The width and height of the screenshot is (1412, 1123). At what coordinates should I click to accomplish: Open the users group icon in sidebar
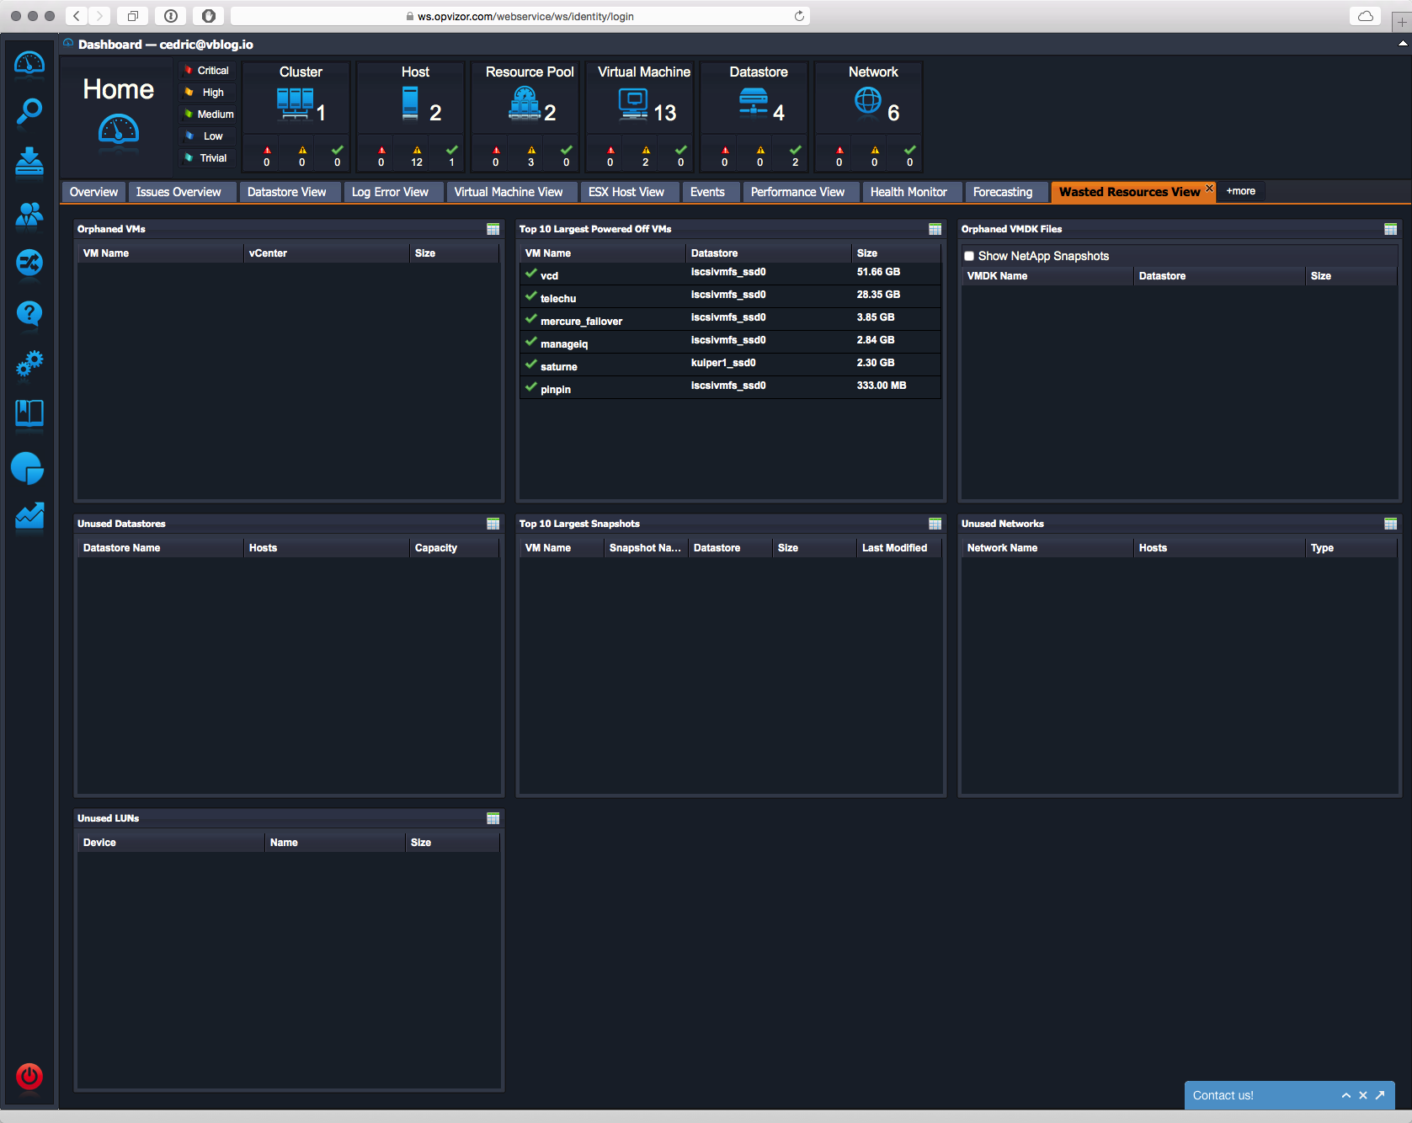tap(29, 216)
